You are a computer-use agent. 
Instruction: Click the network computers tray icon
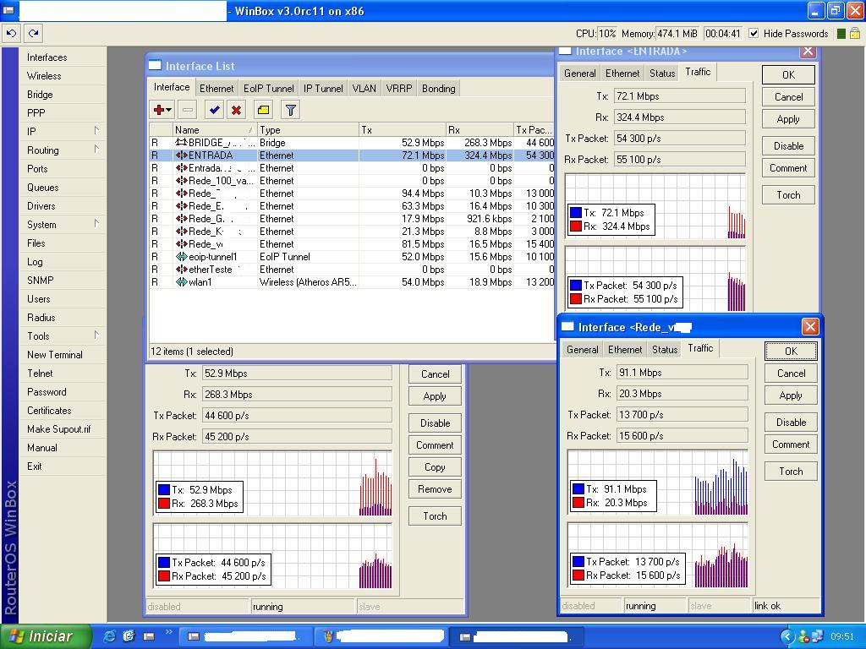pyautogui.click(x=817, y=636)
